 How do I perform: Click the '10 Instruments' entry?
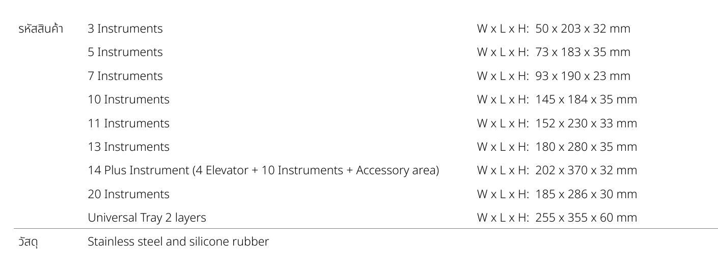click(128, 99)
